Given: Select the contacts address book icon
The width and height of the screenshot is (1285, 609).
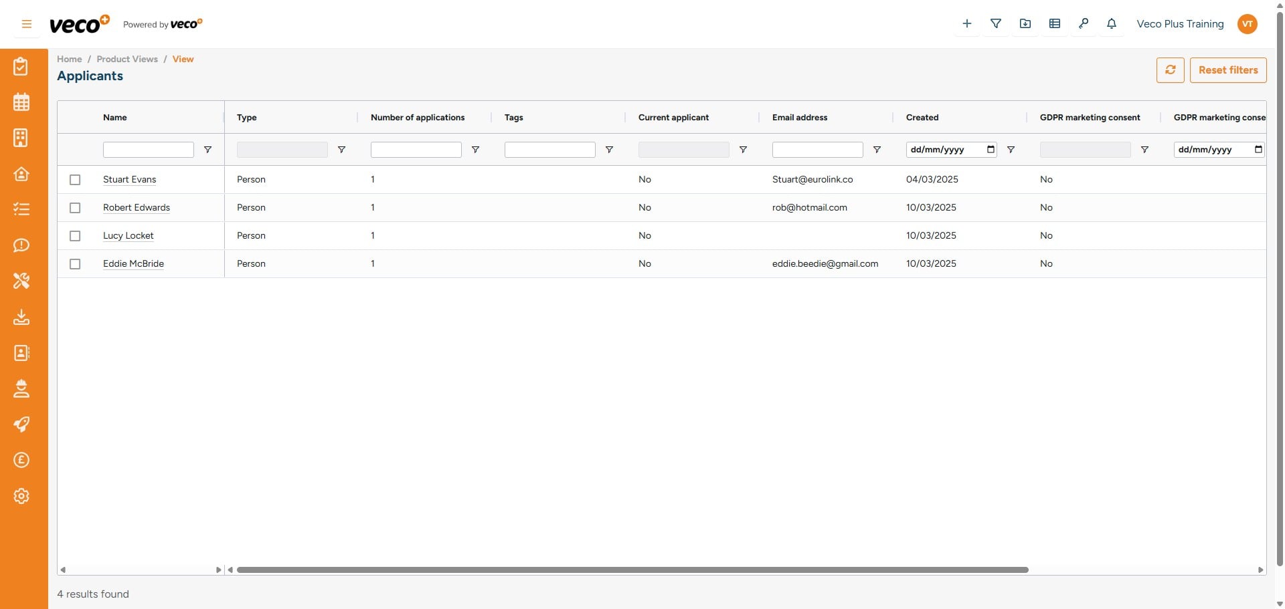Looking at the screenshot, I should (22, 353).
